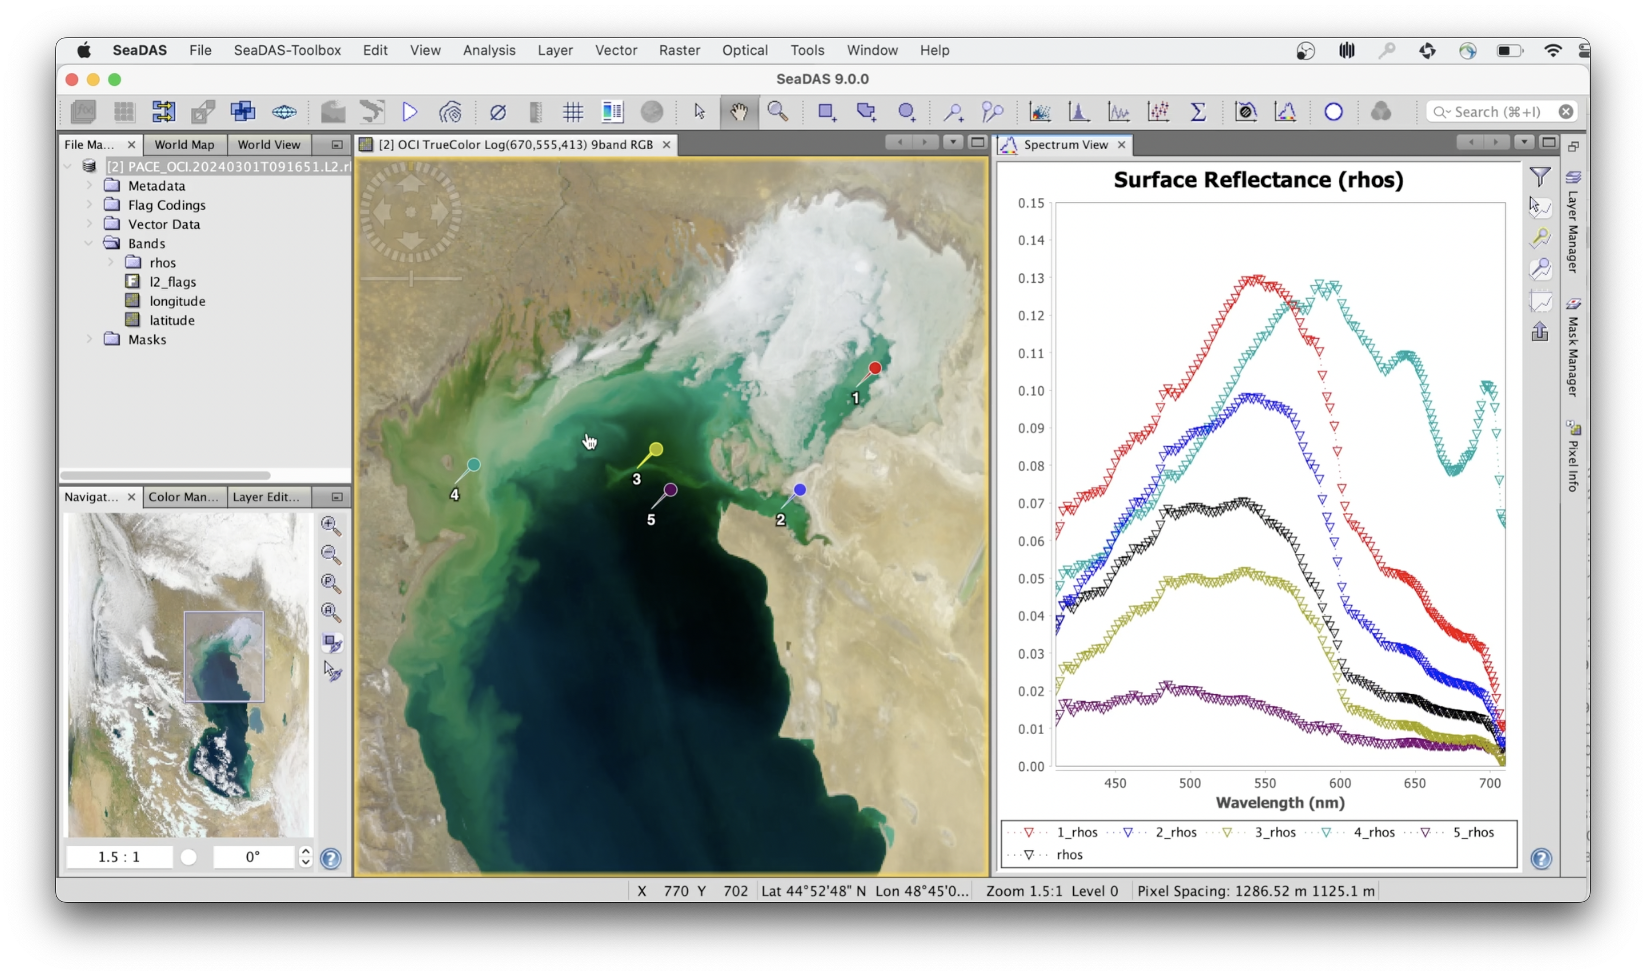Expand the rhos band folder
Screen dimensions: 1646x976
111,262
